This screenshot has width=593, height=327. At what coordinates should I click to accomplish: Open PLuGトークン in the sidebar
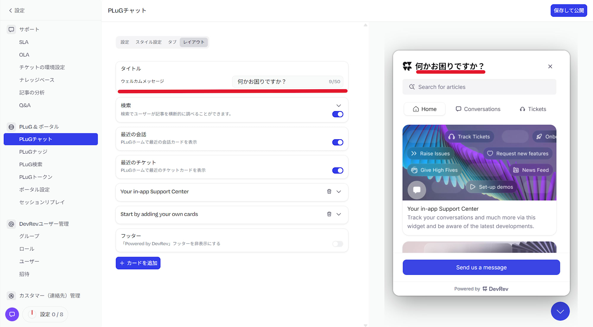coord(36,177)
